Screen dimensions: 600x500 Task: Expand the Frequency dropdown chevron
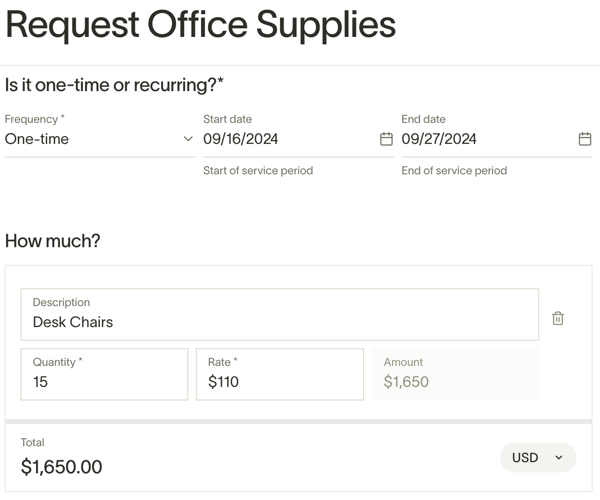(x=188, y=139)
